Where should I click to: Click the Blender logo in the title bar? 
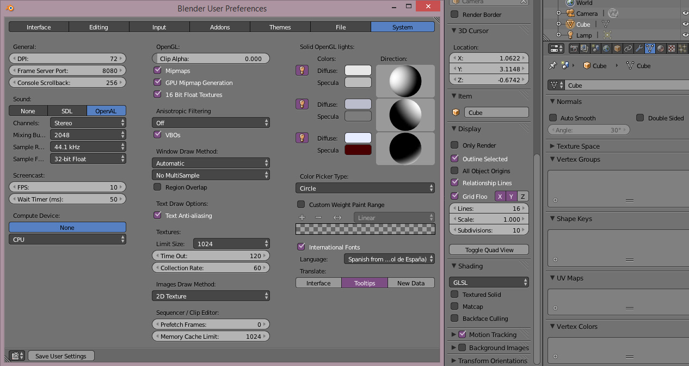pos(10,8)
